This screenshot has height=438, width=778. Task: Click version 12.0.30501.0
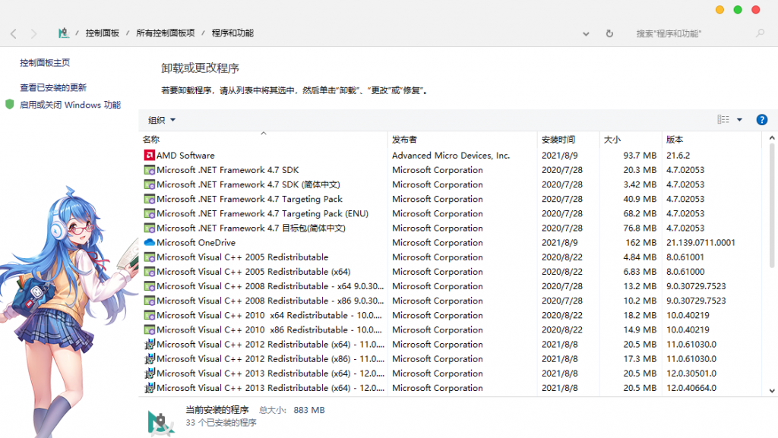pos(691,373)
